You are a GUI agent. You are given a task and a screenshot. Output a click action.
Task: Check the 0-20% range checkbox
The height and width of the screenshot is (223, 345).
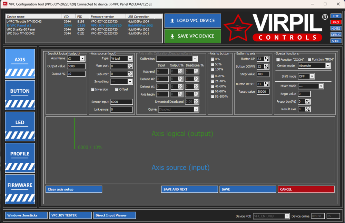212,76
